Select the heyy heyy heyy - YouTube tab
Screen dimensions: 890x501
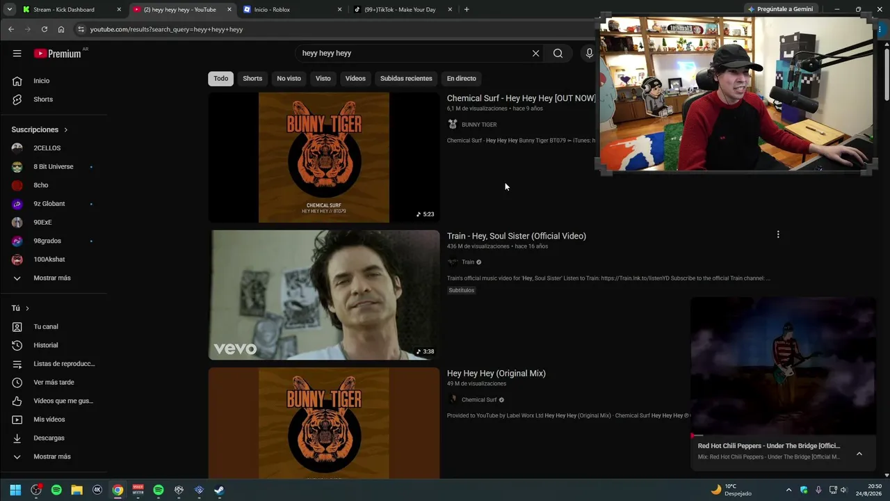point(182,10)
